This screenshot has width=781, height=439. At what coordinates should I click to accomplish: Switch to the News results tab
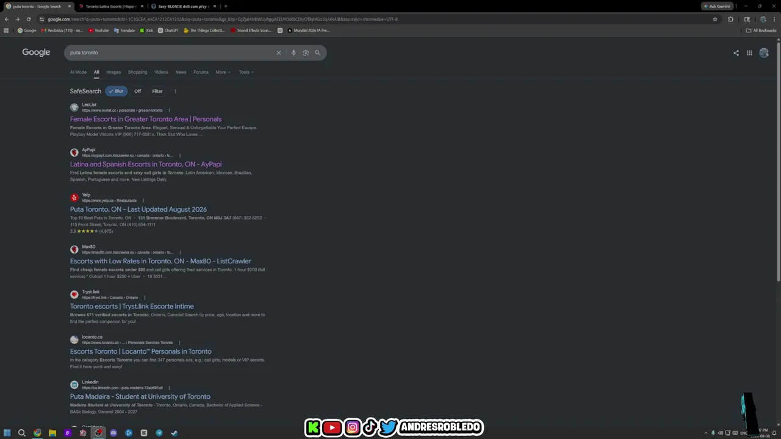pos(181,72)
